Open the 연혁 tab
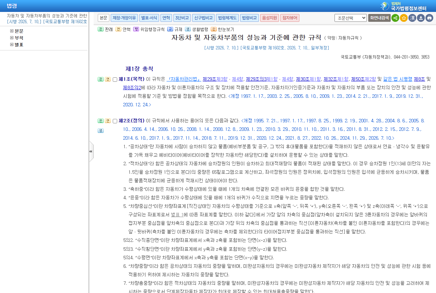 coord(166,18)
